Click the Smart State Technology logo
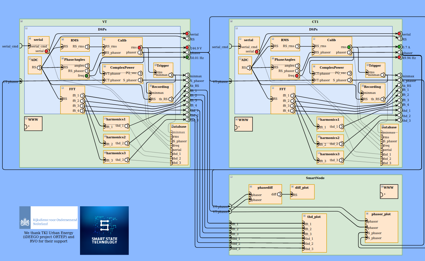The height and width of the screenshot is (261, 425). pyautogui.click(x=104, y=230)
